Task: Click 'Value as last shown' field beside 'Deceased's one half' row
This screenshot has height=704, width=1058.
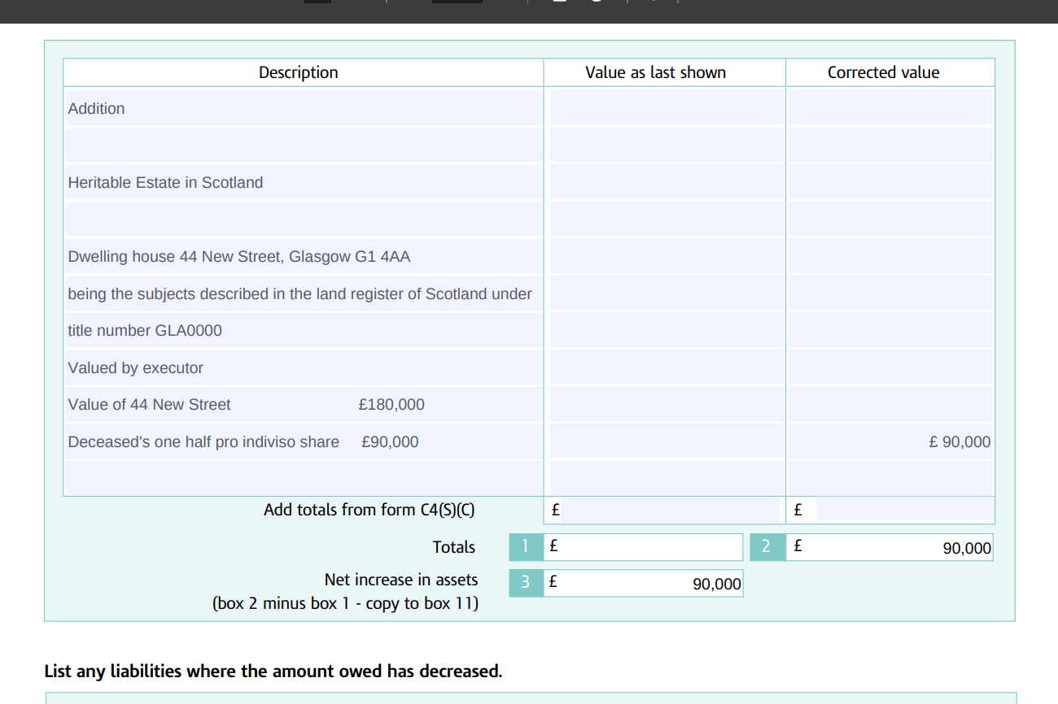Action: point(665,442)
